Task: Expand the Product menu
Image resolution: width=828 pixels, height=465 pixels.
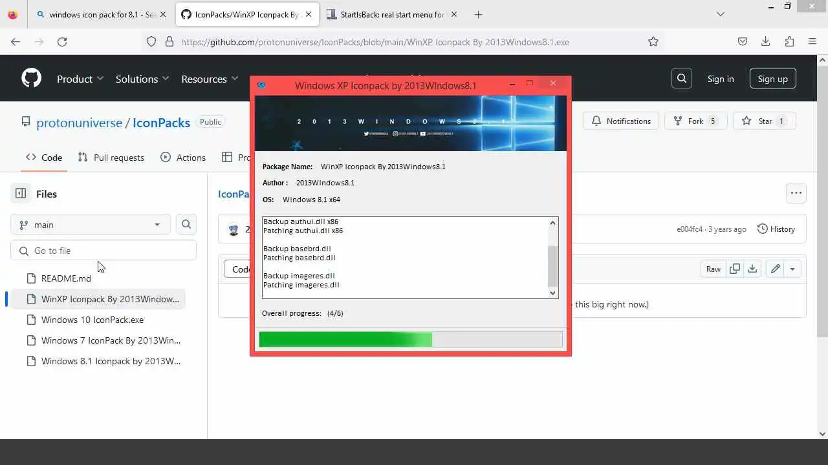Action: [x=80, y=79]
